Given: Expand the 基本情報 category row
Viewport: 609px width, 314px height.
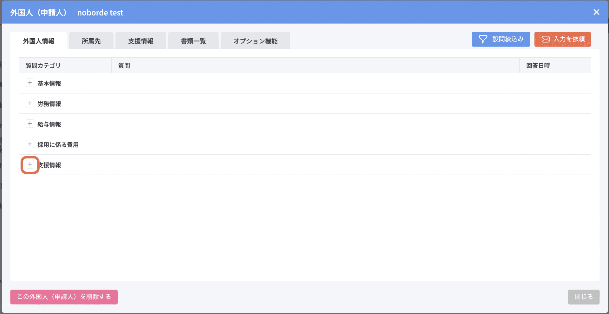Looking at the screenshot, I should [x=30, y=83].
